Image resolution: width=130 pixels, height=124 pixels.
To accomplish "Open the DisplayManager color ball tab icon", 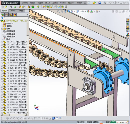I will (x=14, y=15).
